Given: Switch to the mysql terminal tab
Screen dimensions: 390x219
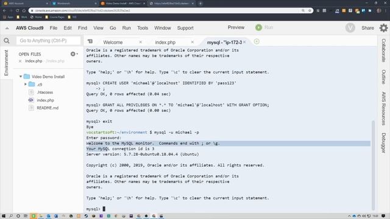Looking at the screenshot, I should tap(224, 42).
